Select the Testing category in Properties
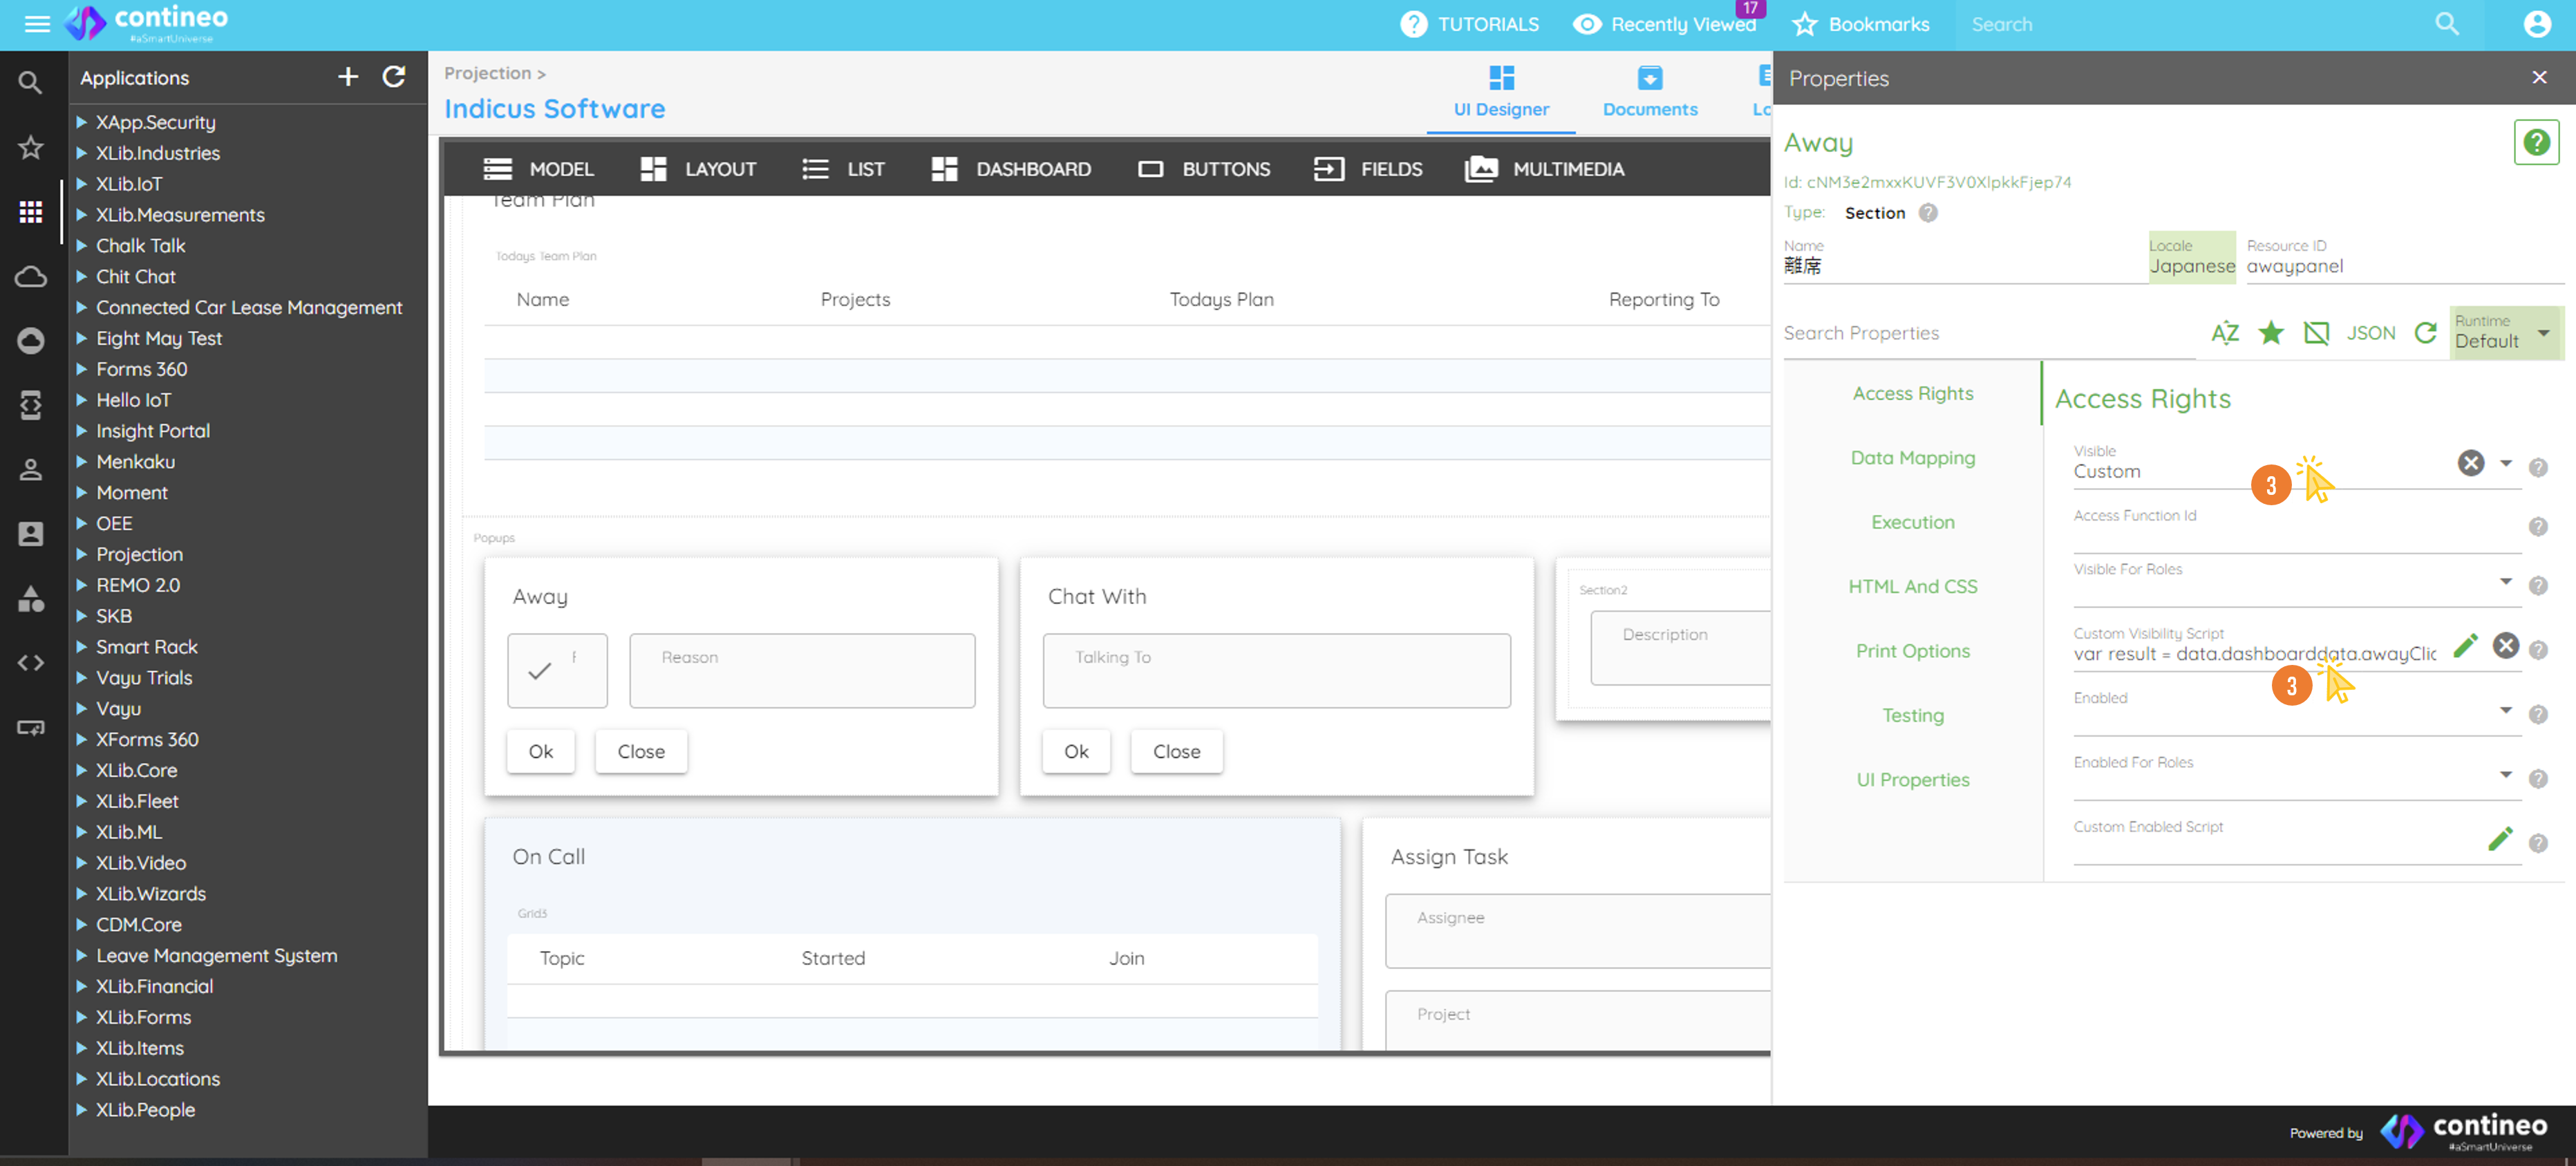This screenshot has width=2576, height=1166. (x=1912, y=715)
